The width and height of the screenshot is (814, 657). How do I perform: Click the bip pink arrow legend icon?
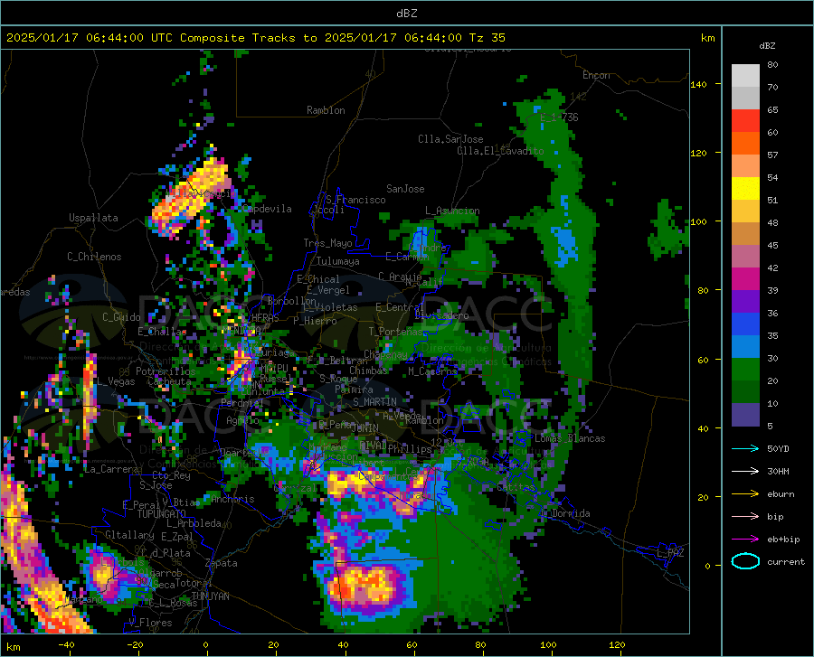pyautogui.click(x=745, y=517)
